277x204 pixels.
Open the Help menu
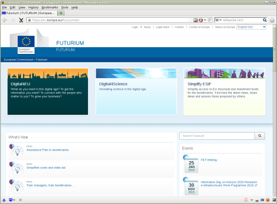[74, 7]
